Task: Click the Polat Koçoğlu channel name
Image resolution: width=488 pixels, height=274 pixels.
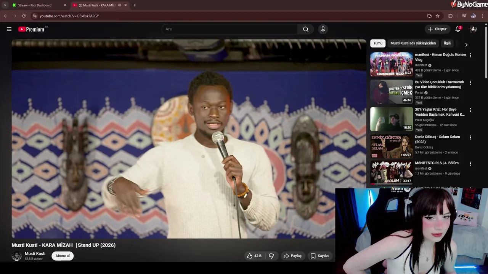Action: 424,120
